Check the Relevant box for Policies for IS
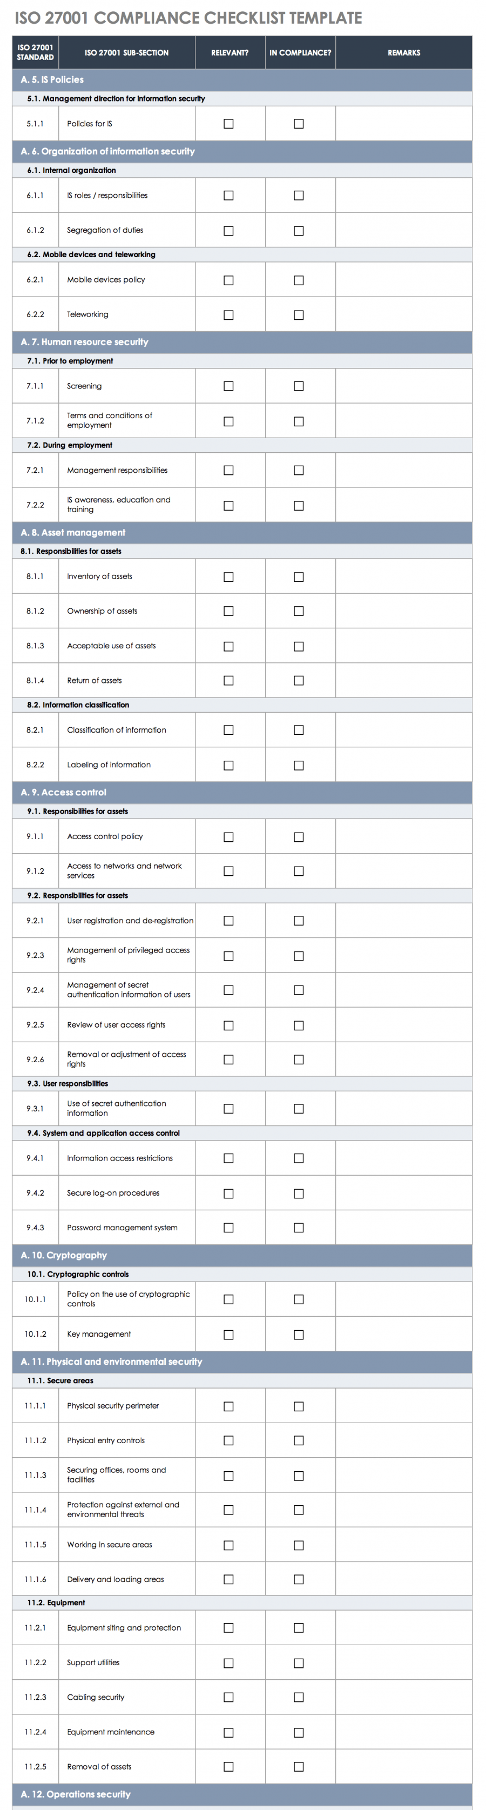This screenshot has height=1810, width=486. pyautogui.click(x=228, y=124)
